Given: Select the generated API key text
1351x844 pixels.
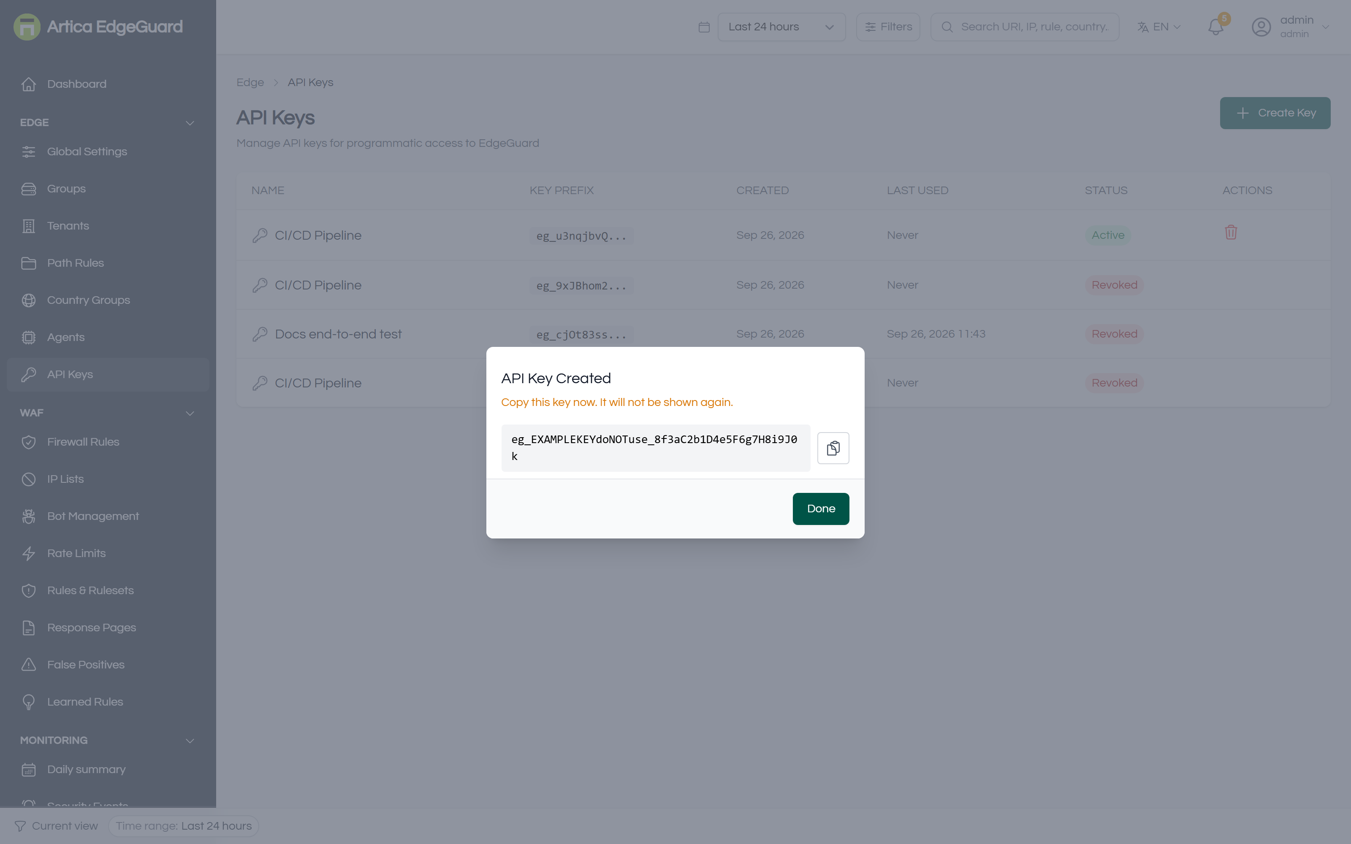Looking at the screenshot, I should click(x=655, y=448).
